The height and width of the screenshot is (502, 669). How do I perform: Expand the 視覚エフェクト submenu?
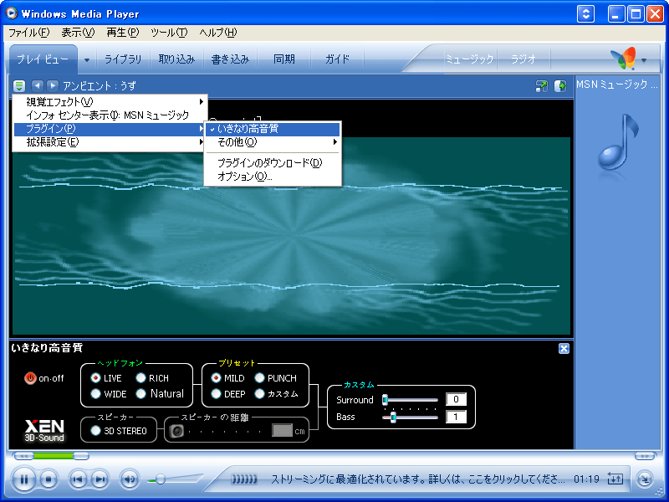(x=110, y=101)
